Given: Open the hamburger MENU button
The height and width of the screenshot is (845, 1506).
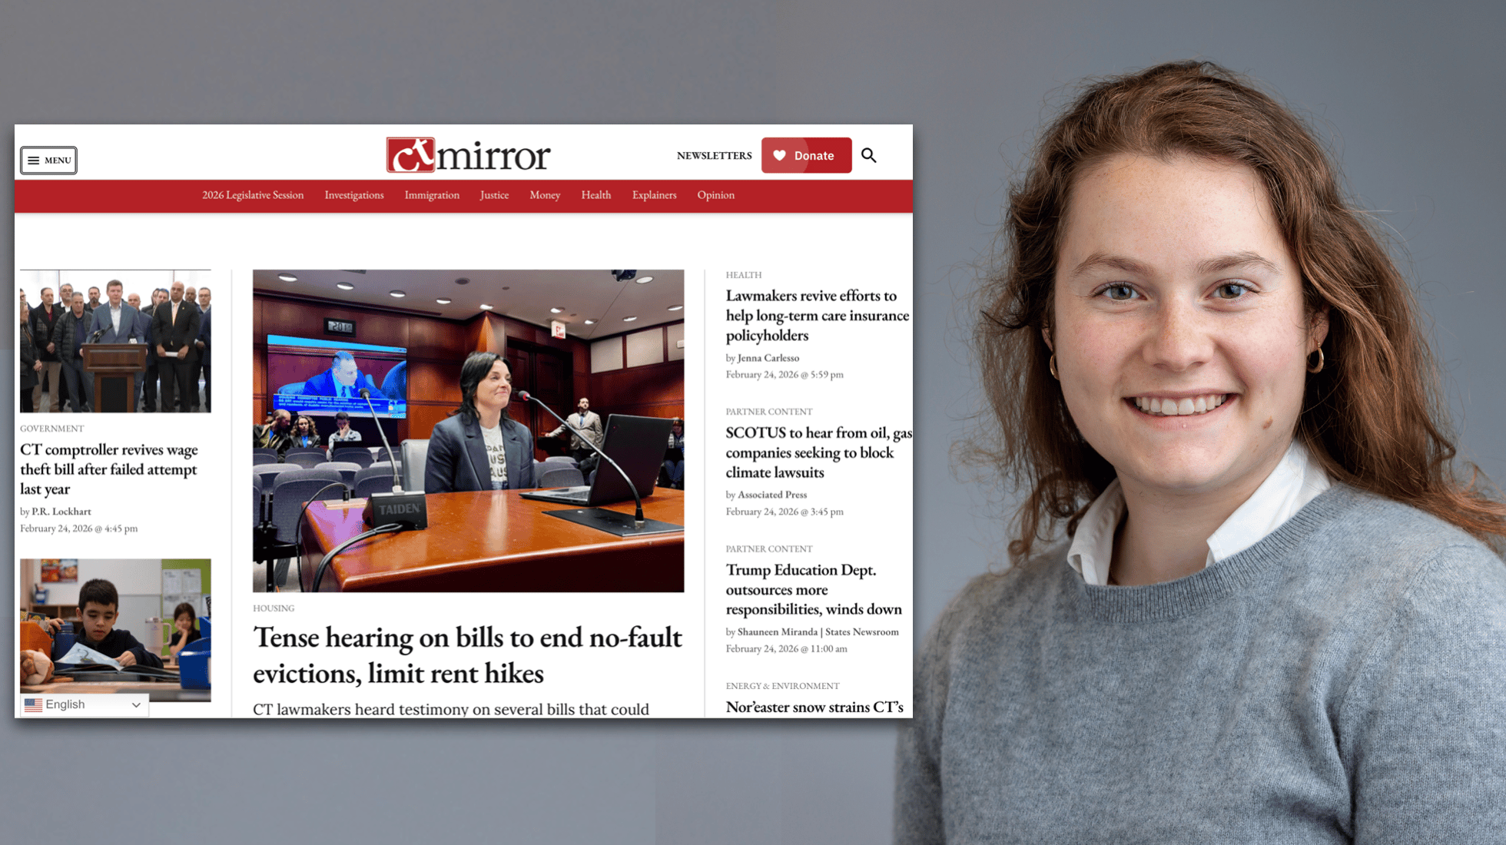Looking at the screenshot, I should (48, 161).
